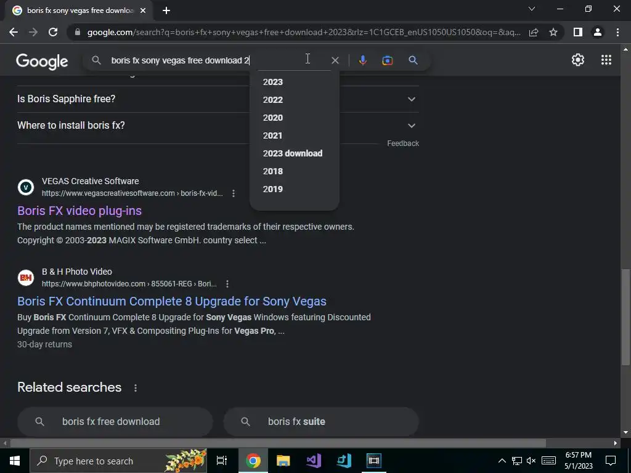Bookmark this page with star icon
The image size is (631, 473).
tap(553, 32)
